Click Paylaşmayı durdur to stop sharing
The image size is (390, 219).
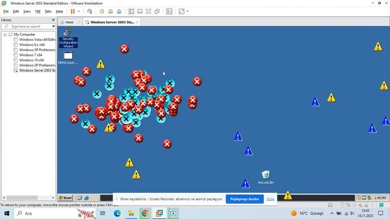pos(244,199)
